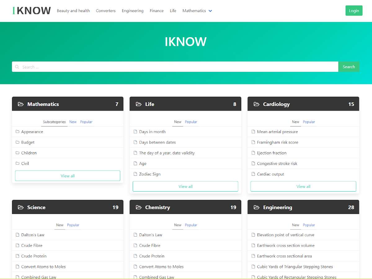Select Beauty and health in the navigation bar

point(73,11)
